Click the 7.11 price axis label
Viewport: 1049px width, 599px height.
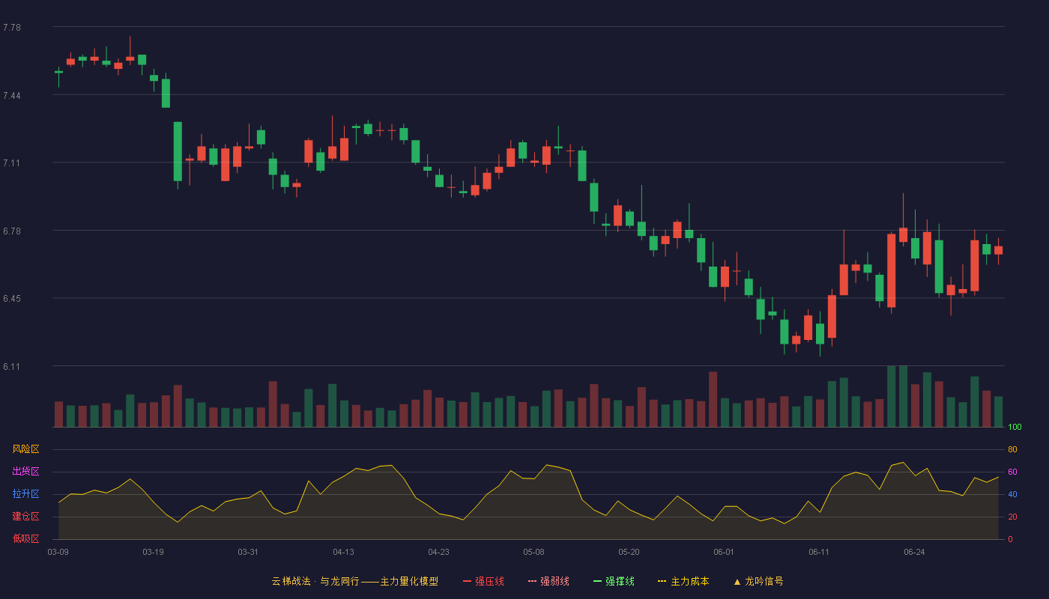[12, 163]
